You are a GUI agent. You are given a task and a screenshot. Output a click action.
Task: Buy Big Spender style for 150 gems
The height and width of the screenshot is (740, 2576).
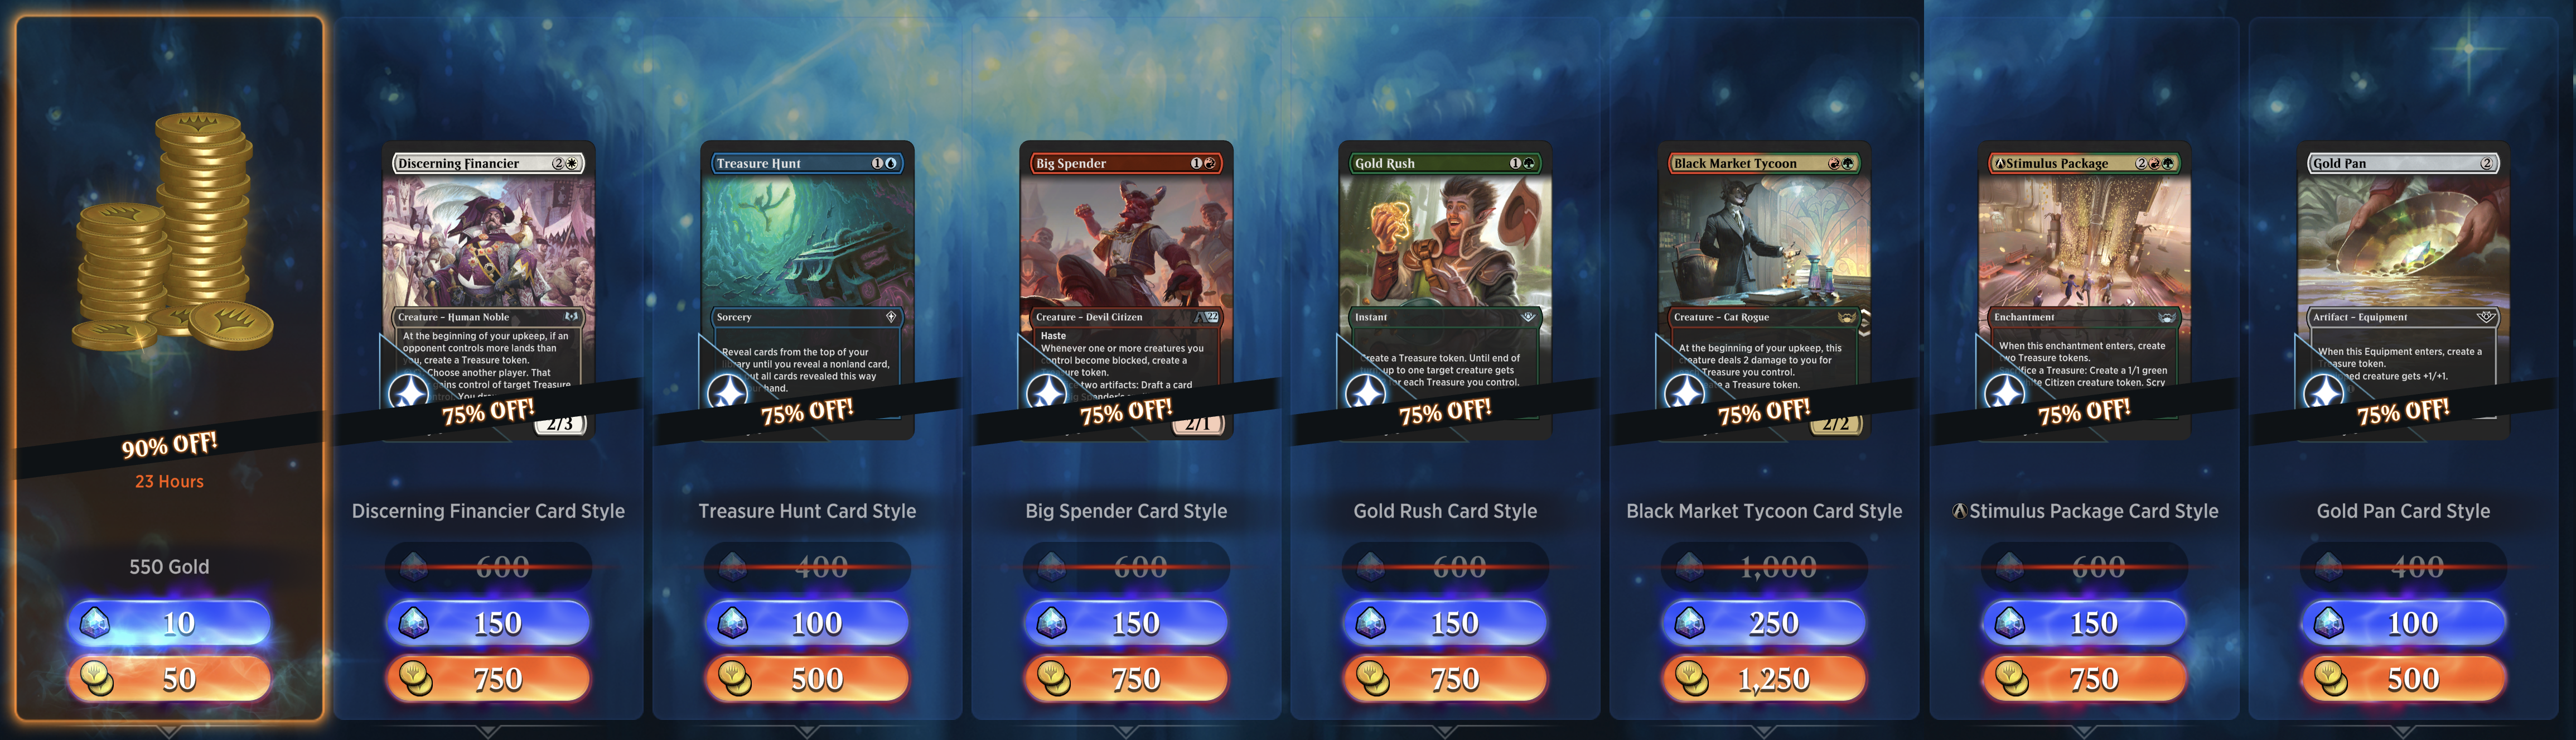point(1126,623)
